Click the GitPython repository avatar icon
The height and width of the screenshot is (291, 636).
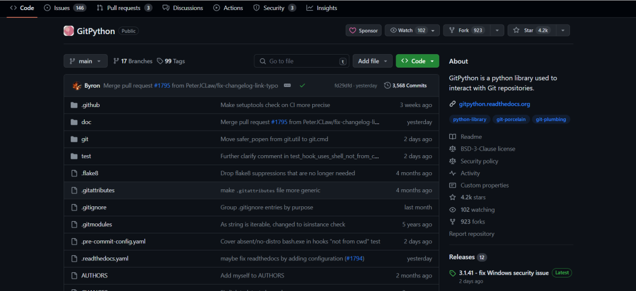coord(68,31)
